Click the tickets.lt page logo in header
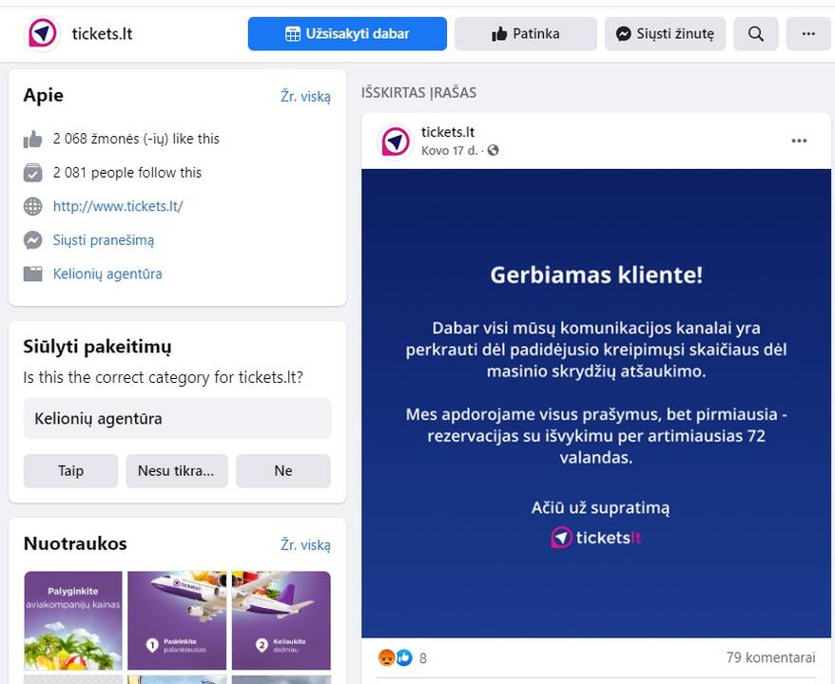Screen dimensions: 835x684 click(x=42, y=33)
